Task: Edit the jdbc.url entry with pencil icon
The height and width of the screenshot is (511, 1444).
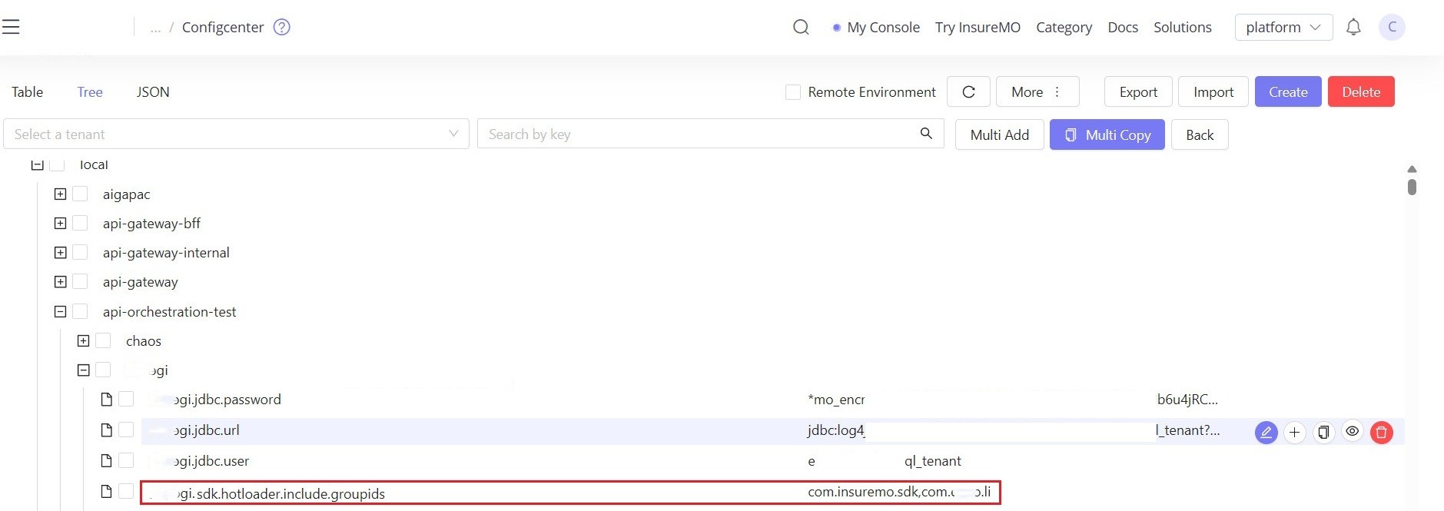Action: pyautogui.click(x=1266, y=432)
